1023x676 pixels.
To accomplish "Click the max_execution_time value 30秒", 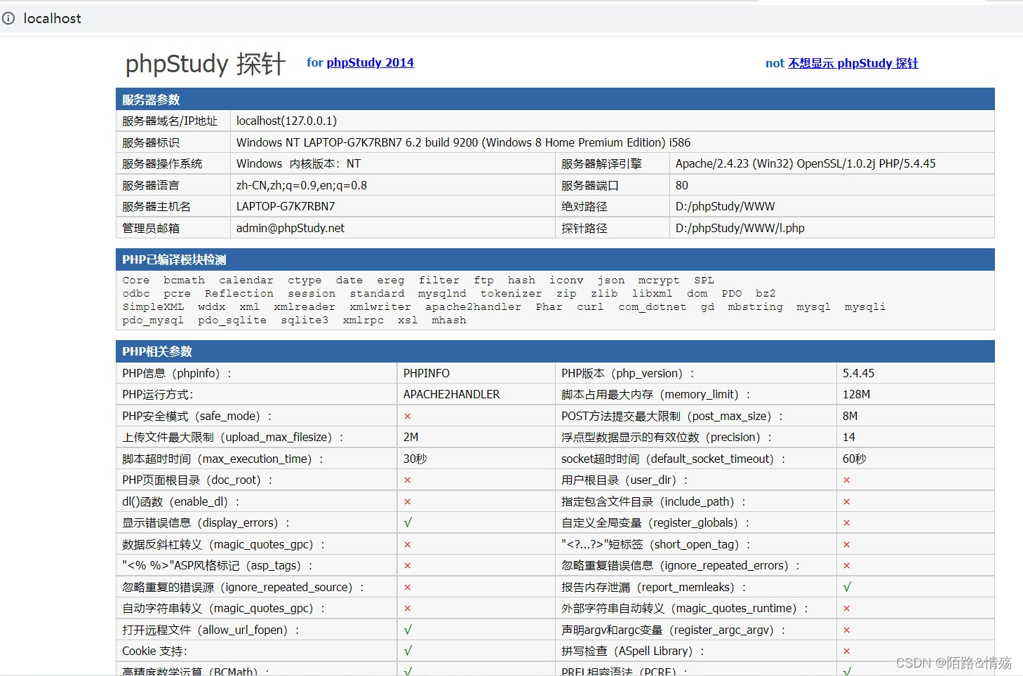I will tap(415, 459).
